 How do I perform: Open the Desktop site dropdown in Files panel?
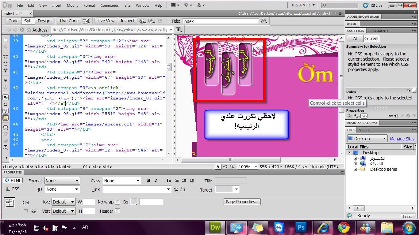(x=367, y=139)
